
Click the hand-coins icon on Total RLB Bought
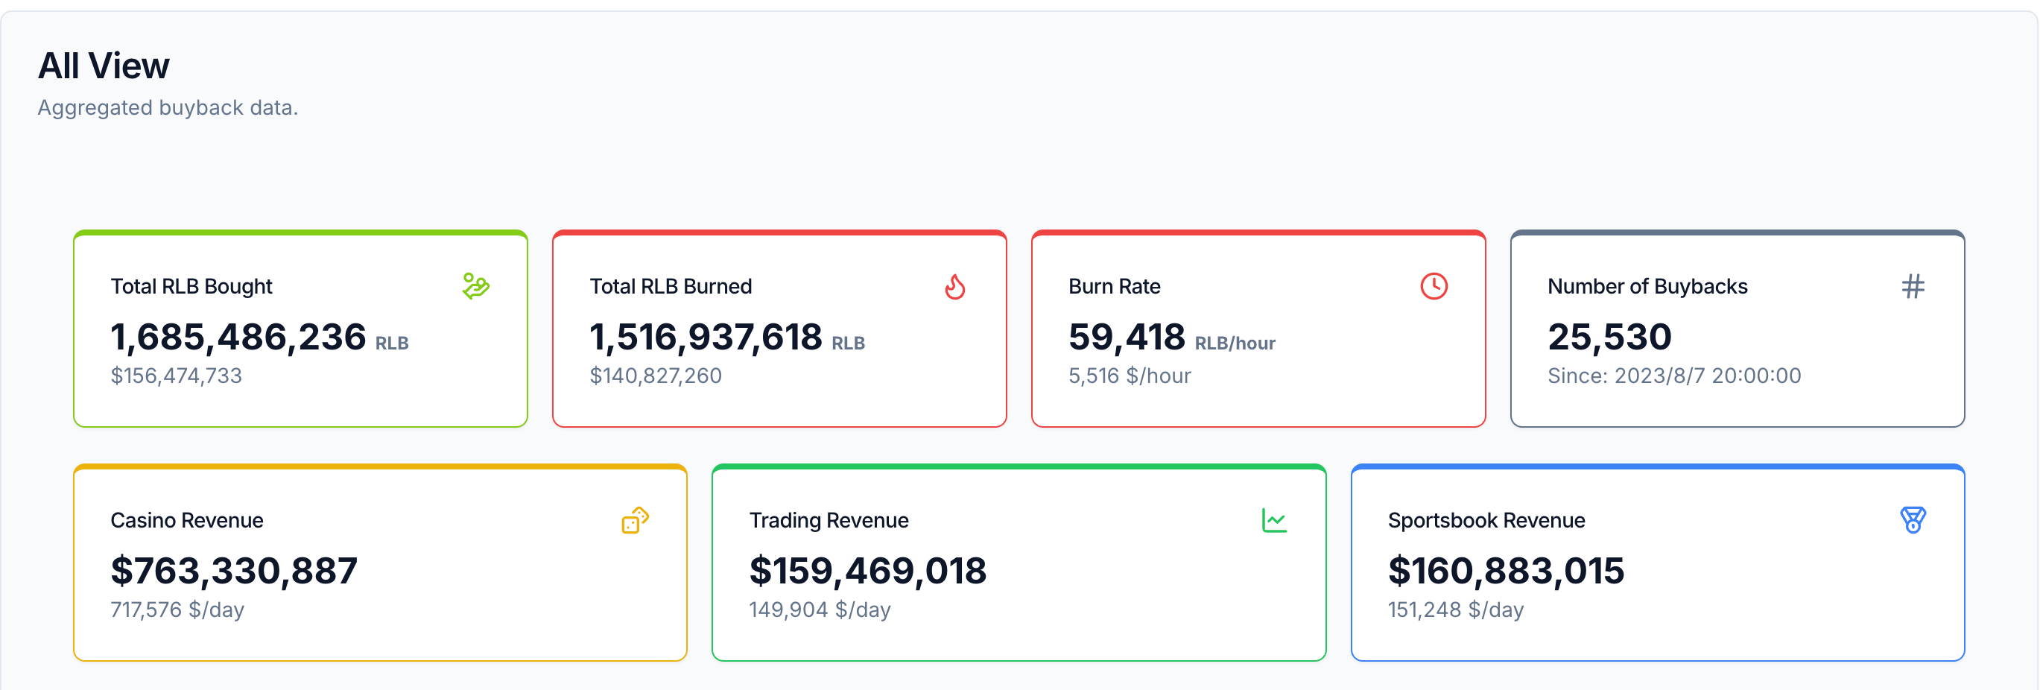click(476, 286)
